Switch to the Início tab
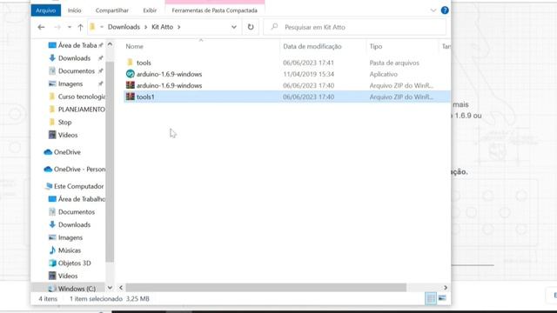 (x=74, y=10)
